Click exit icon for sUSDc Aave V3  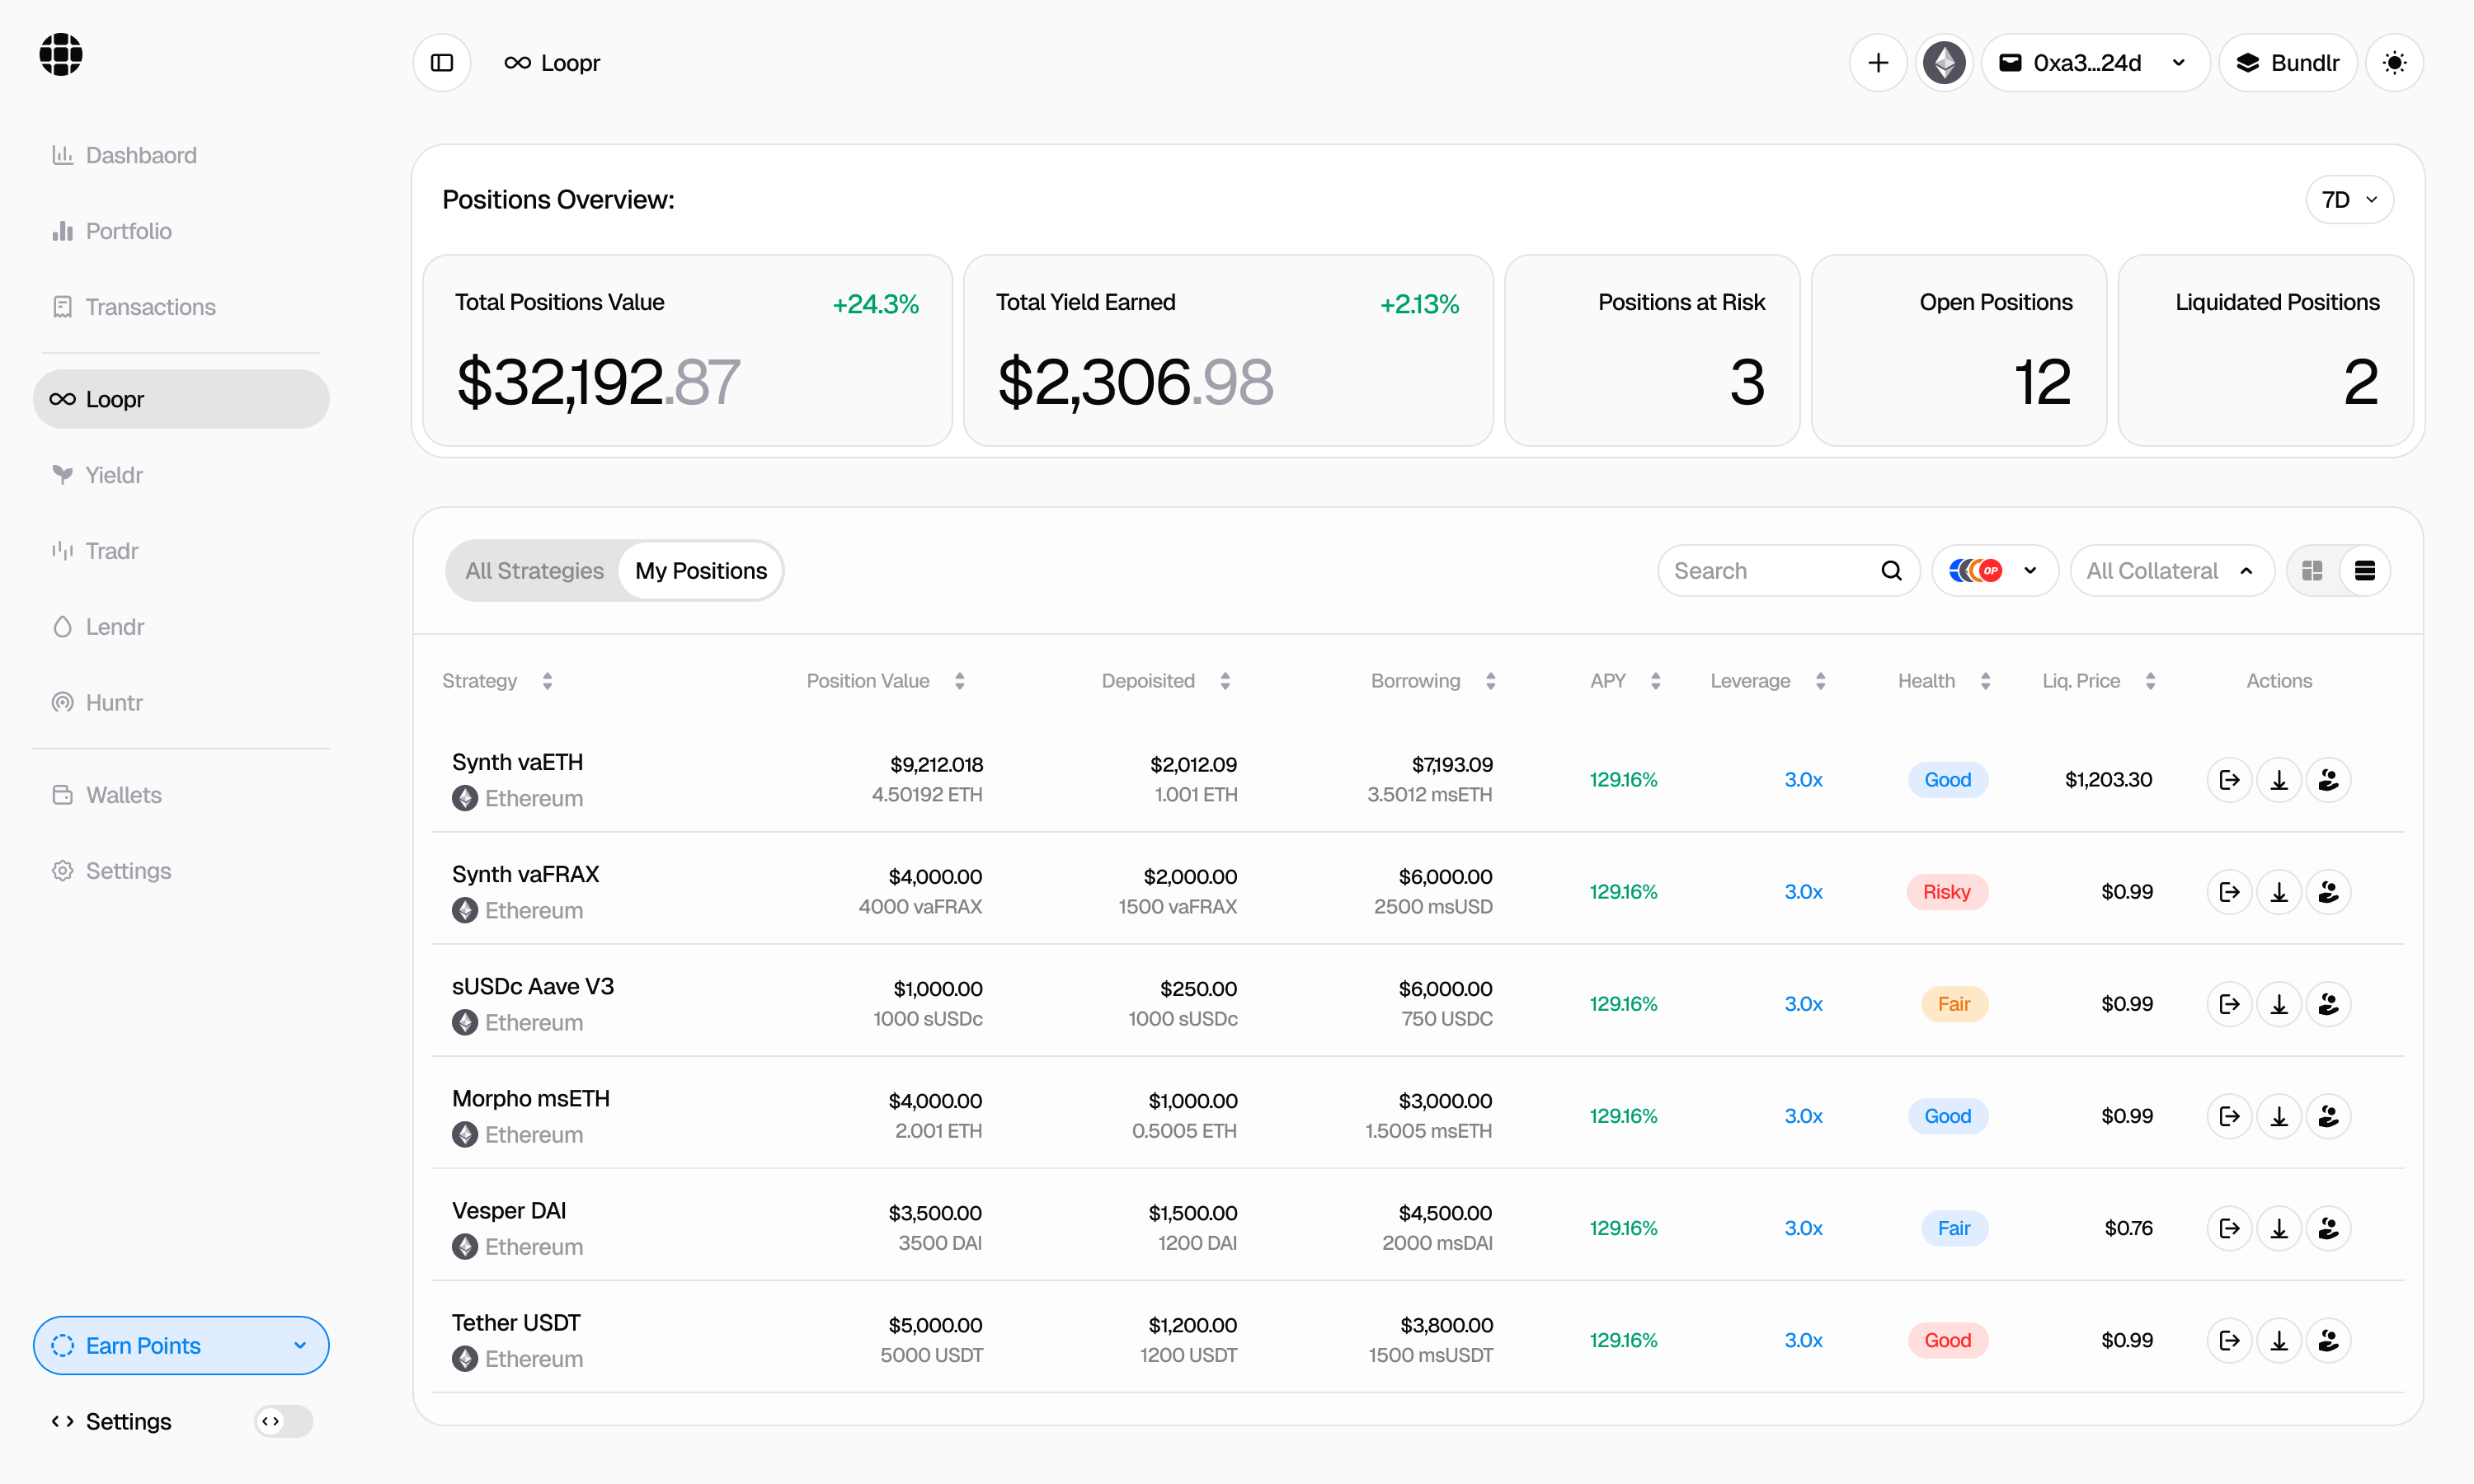(2229, 1004)
